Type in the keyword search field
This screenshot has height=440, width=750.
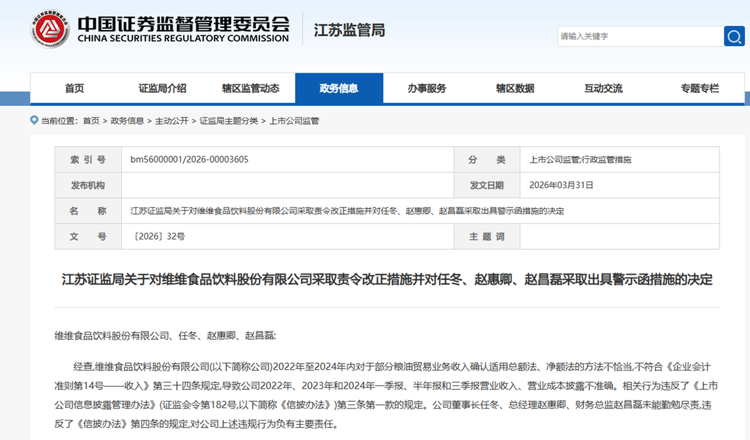tap(638, 36)
